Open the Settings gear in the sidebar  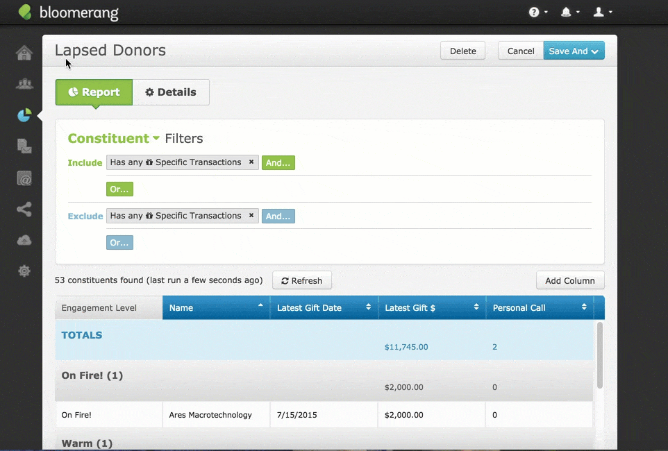click(24, 271)
